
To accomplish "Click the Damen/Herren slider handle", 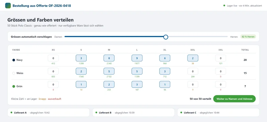I will (x=166, y=37).
